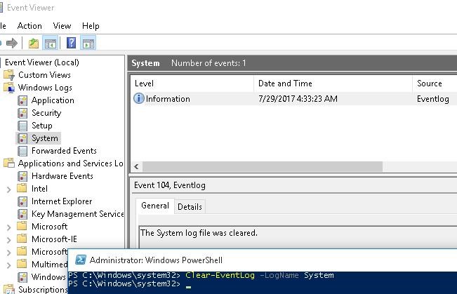Image resolution: width=457 pixels, height=294 pixels.
Task: Expand the Intel folder node
Action: point(8,189)
